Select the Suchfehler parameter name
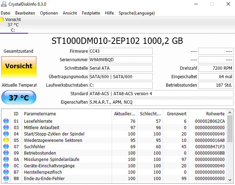235x185 pixels. point(35,147)
